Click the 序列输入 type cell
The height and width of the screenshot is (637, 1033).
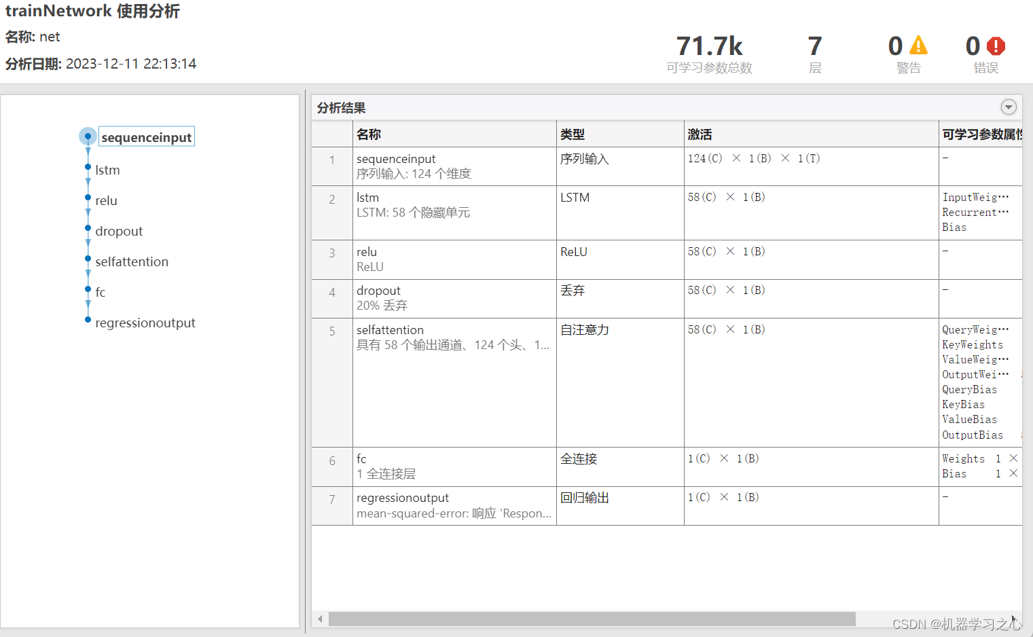620,166
